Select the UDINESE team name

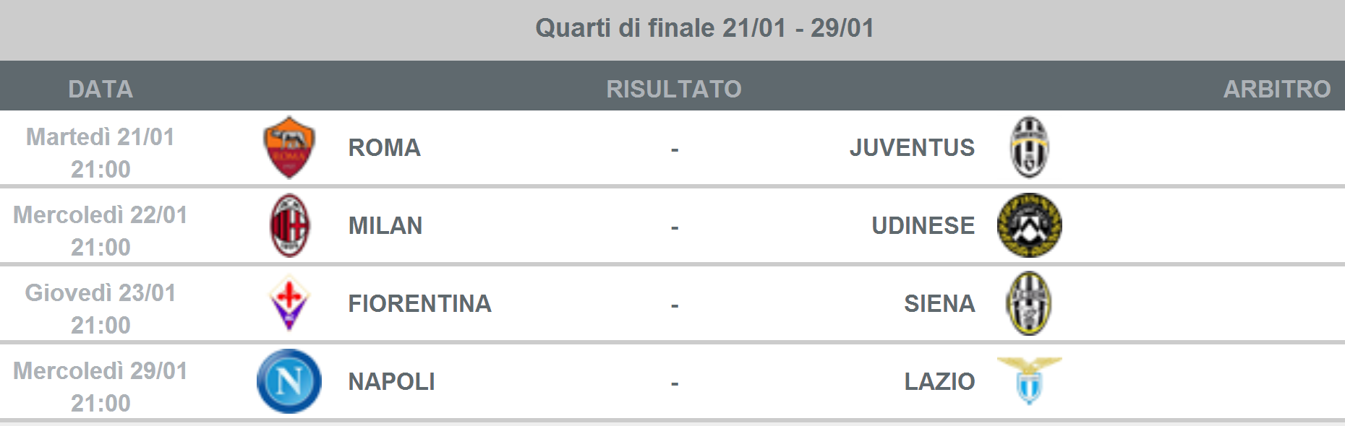point(923,226)
